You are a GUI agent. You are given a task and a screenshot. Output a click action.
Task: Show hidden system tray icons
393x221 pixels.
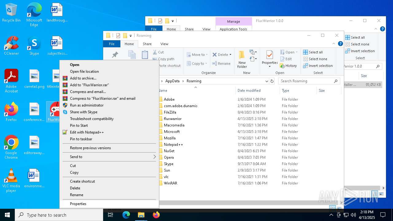pyautogui.click(x=331, y=215)
